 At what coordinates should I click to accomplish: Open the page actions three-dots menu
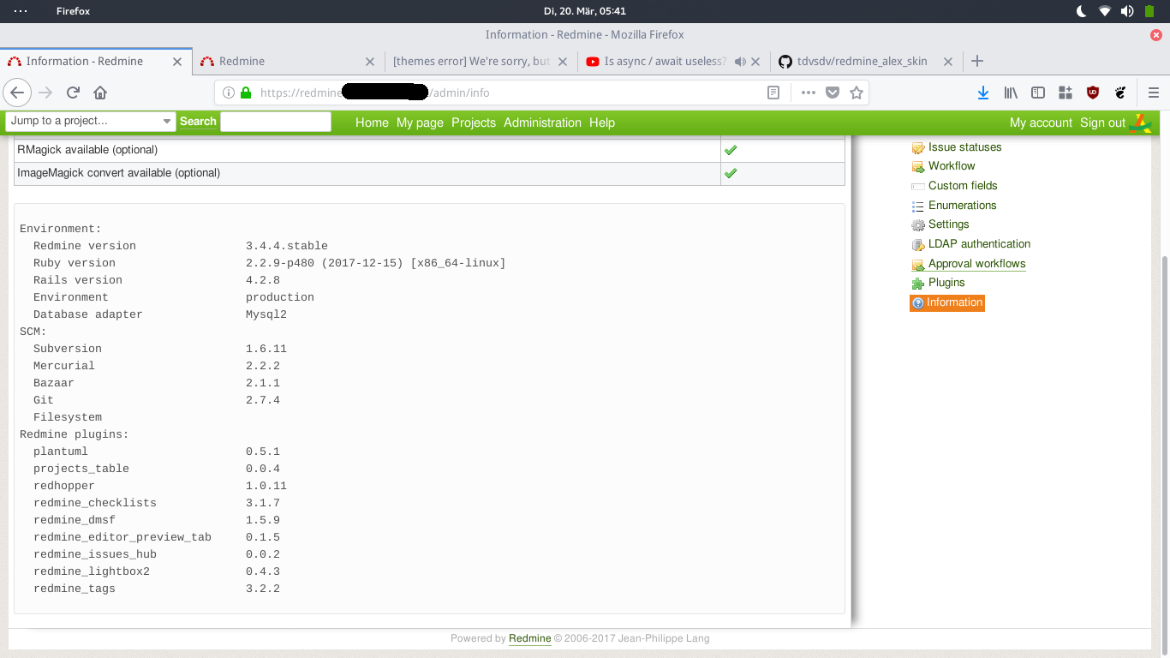(x=808, y=93)
